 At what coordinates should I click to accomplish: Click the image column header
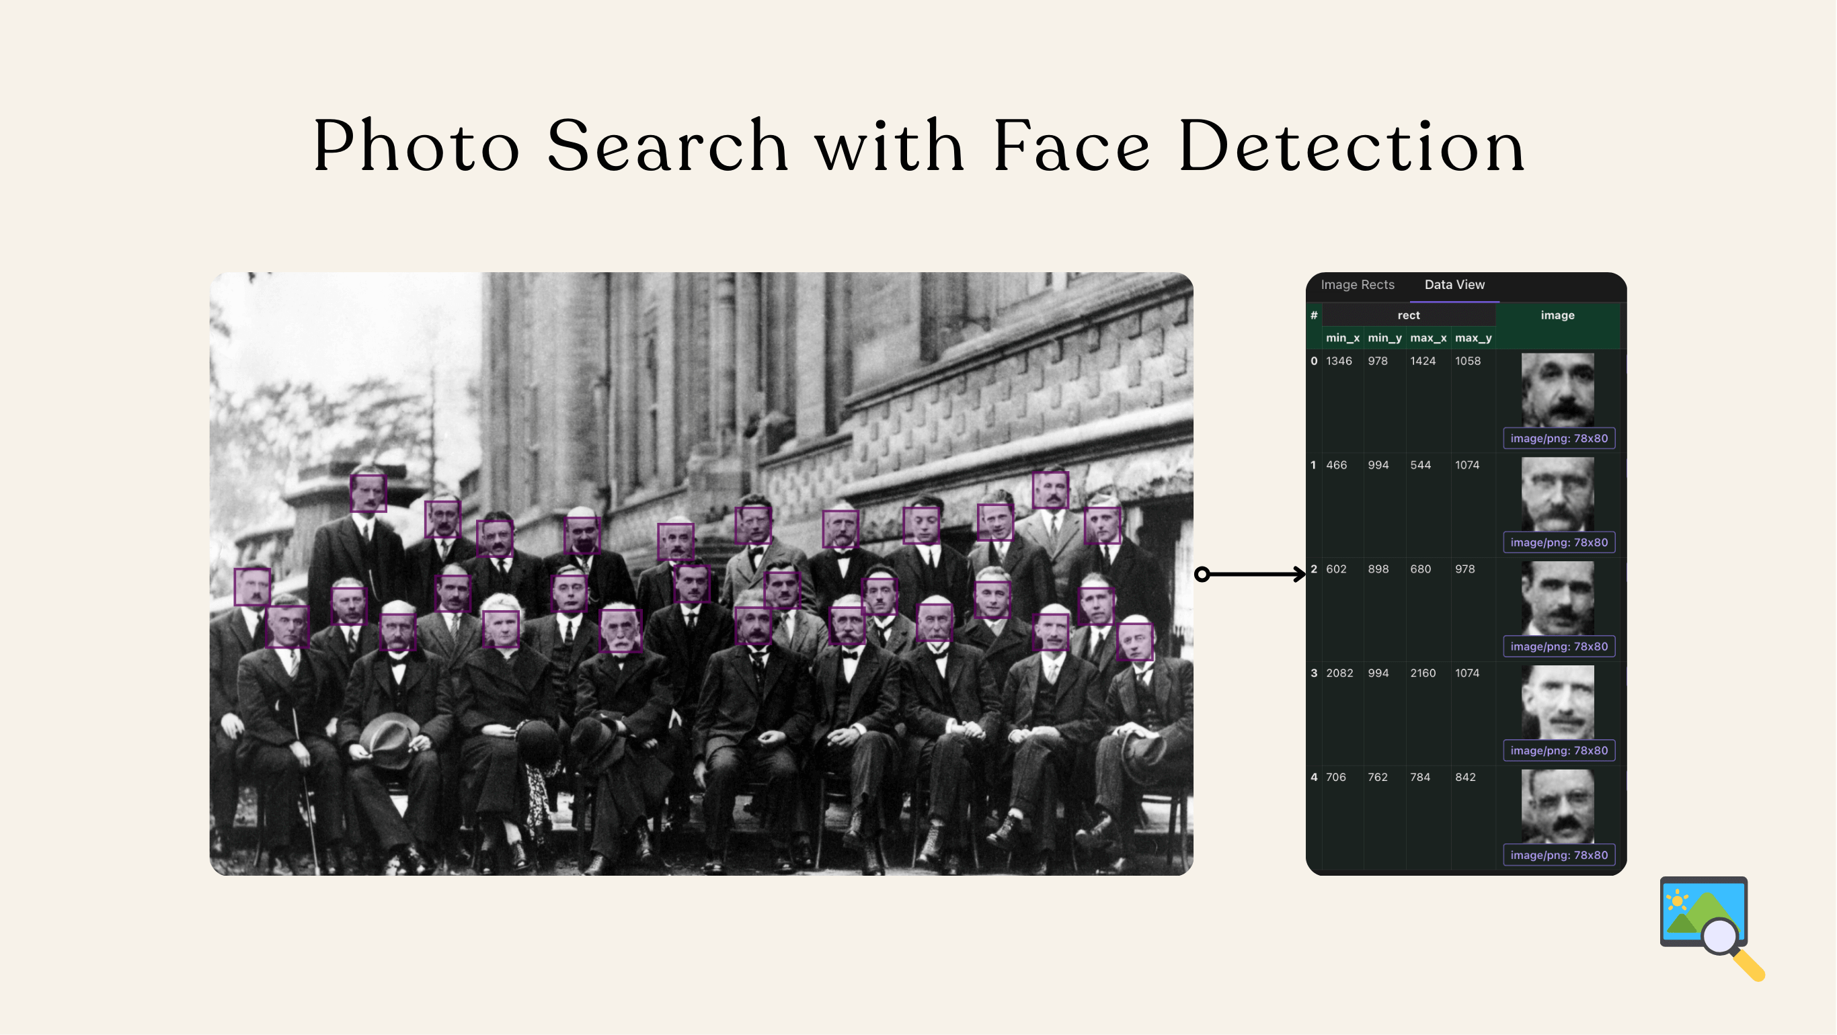(x=1557, y=315)
